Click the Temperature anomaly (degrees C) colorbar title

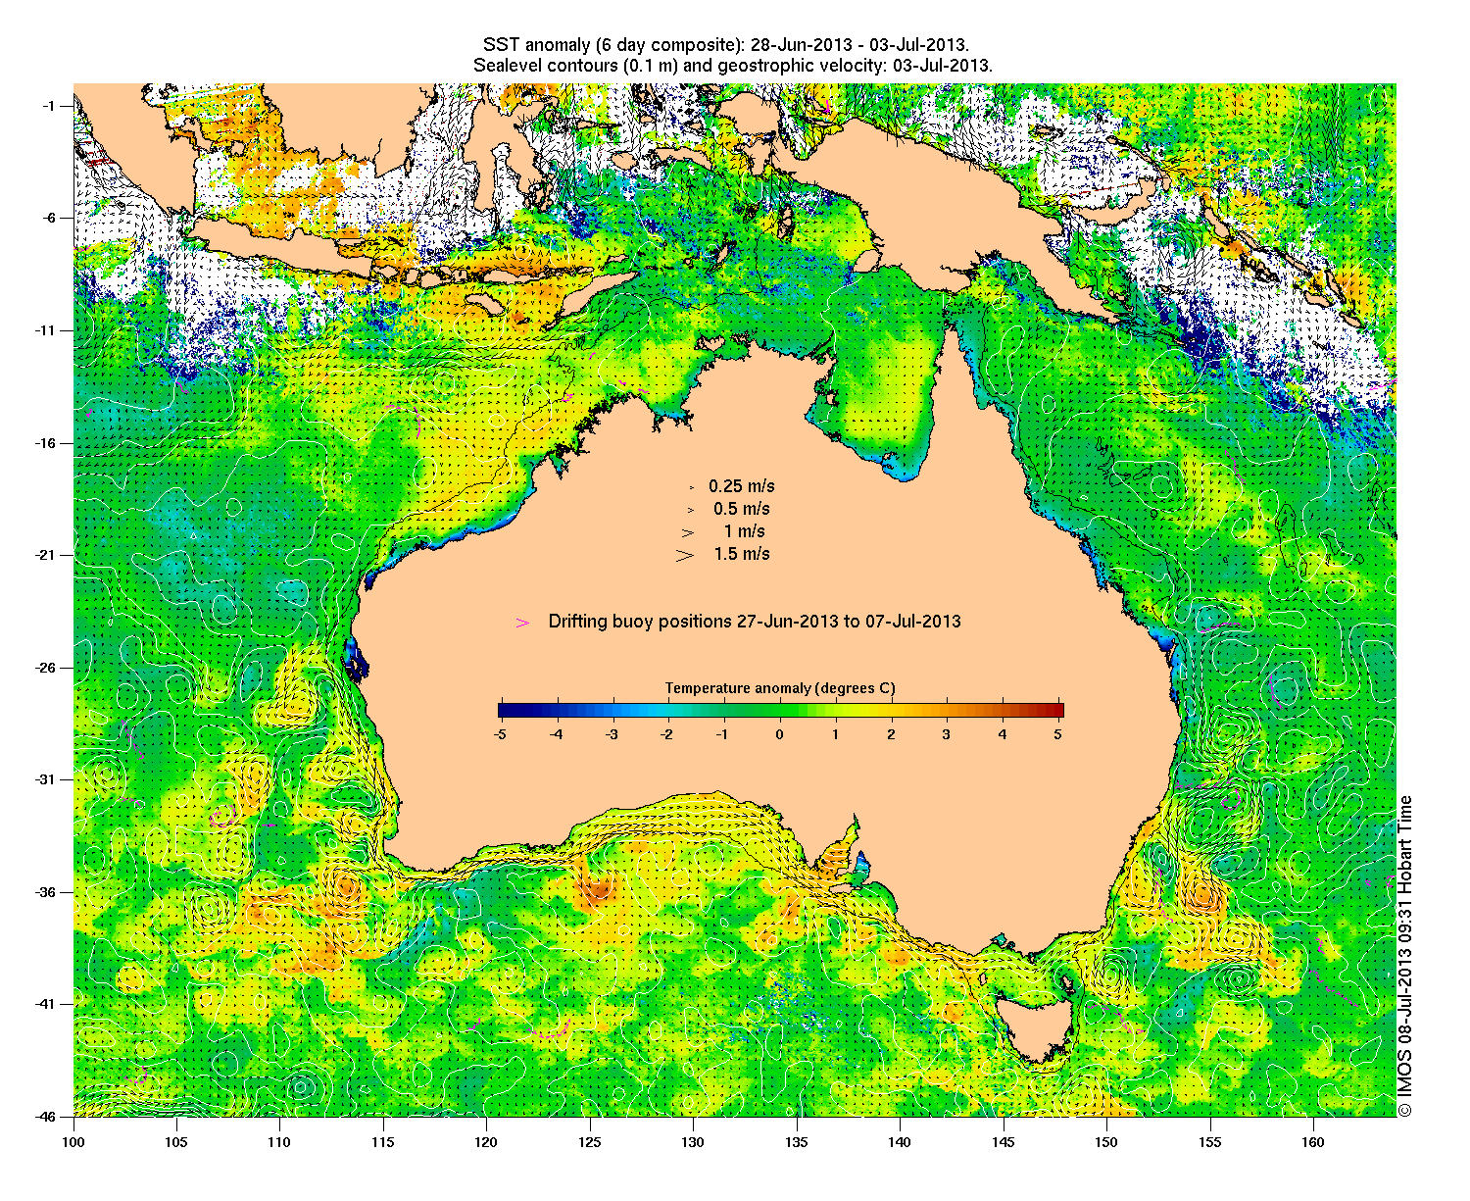coord(780,688)
